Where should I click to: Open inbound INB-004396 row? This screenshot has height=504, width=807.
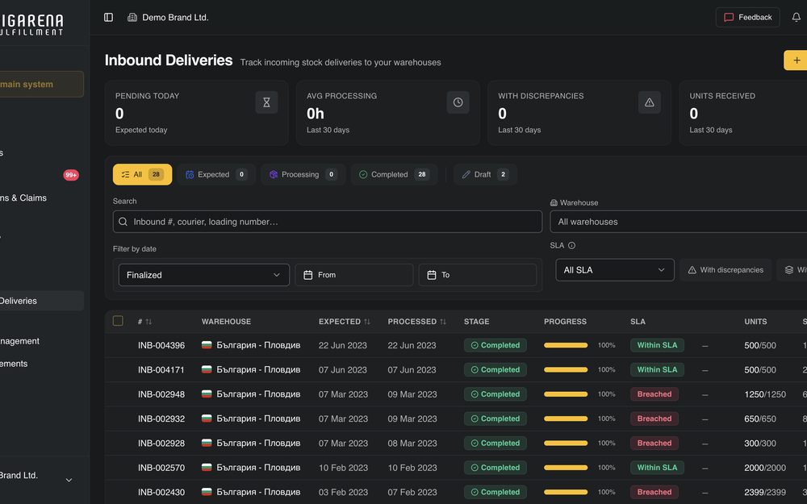click(456, 345)
